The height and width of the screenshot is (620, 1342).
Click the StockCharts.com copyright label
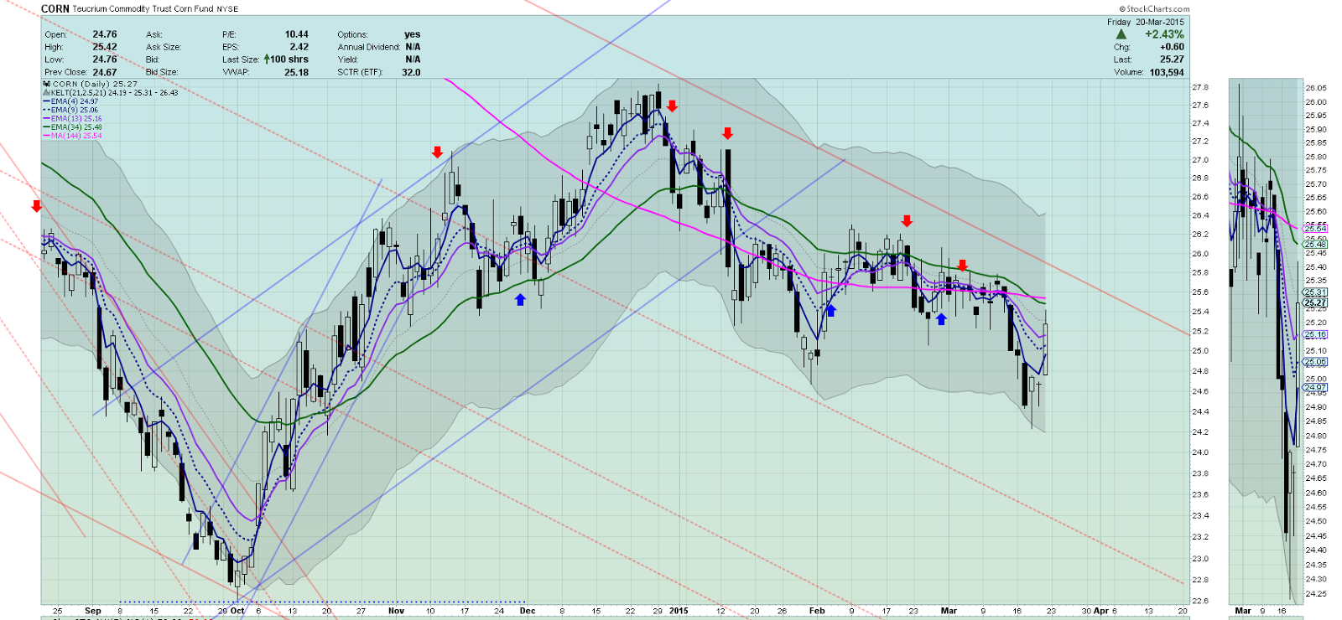pos(1154,9)
